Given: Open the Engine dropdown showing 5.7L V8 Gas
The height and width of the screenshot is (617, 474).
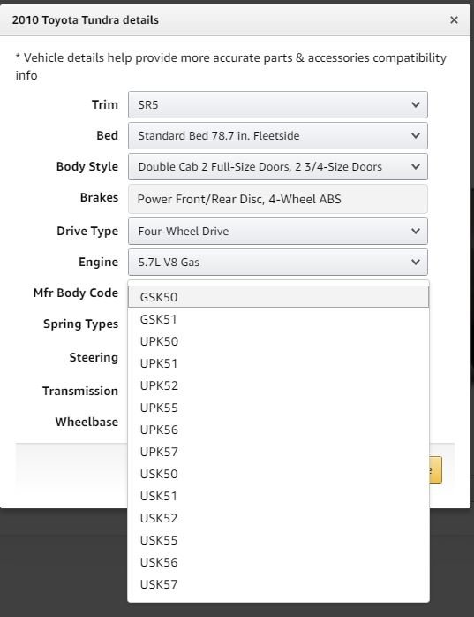Looking at the screenshot, I should [278, 263].
